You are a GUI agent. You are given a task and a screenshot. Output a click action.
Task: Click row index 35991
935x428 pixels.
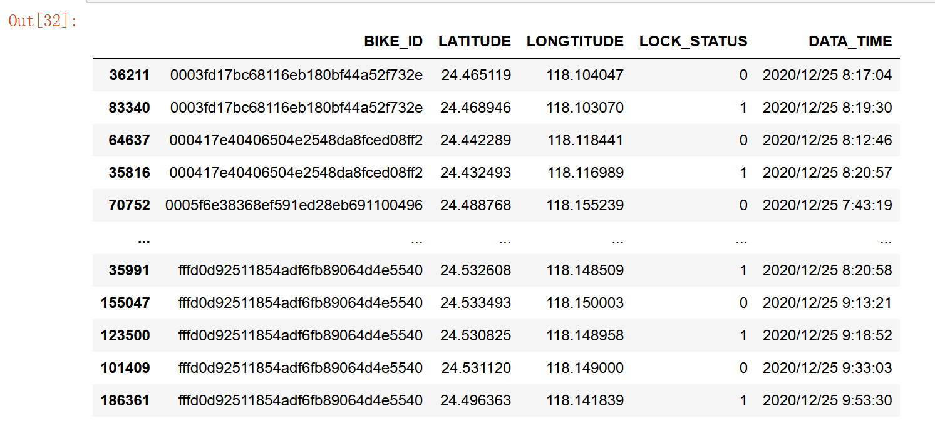tap(130, 270)
